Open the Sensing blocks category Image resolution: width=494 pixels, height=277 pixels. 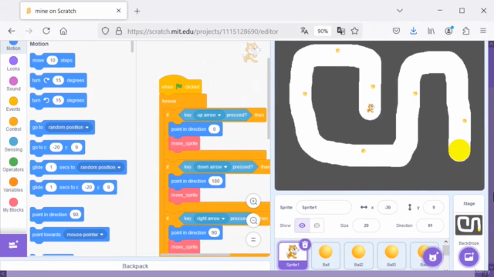[x=13, y=145]
